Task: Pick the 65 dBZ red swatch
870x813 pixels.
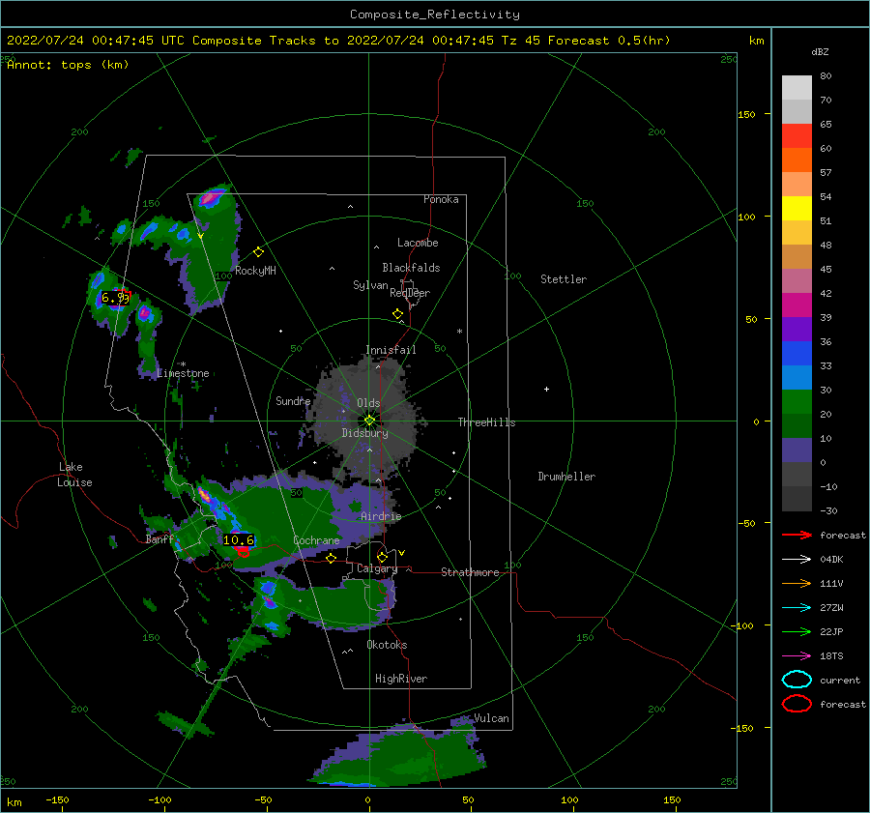Action: [797, 136]
